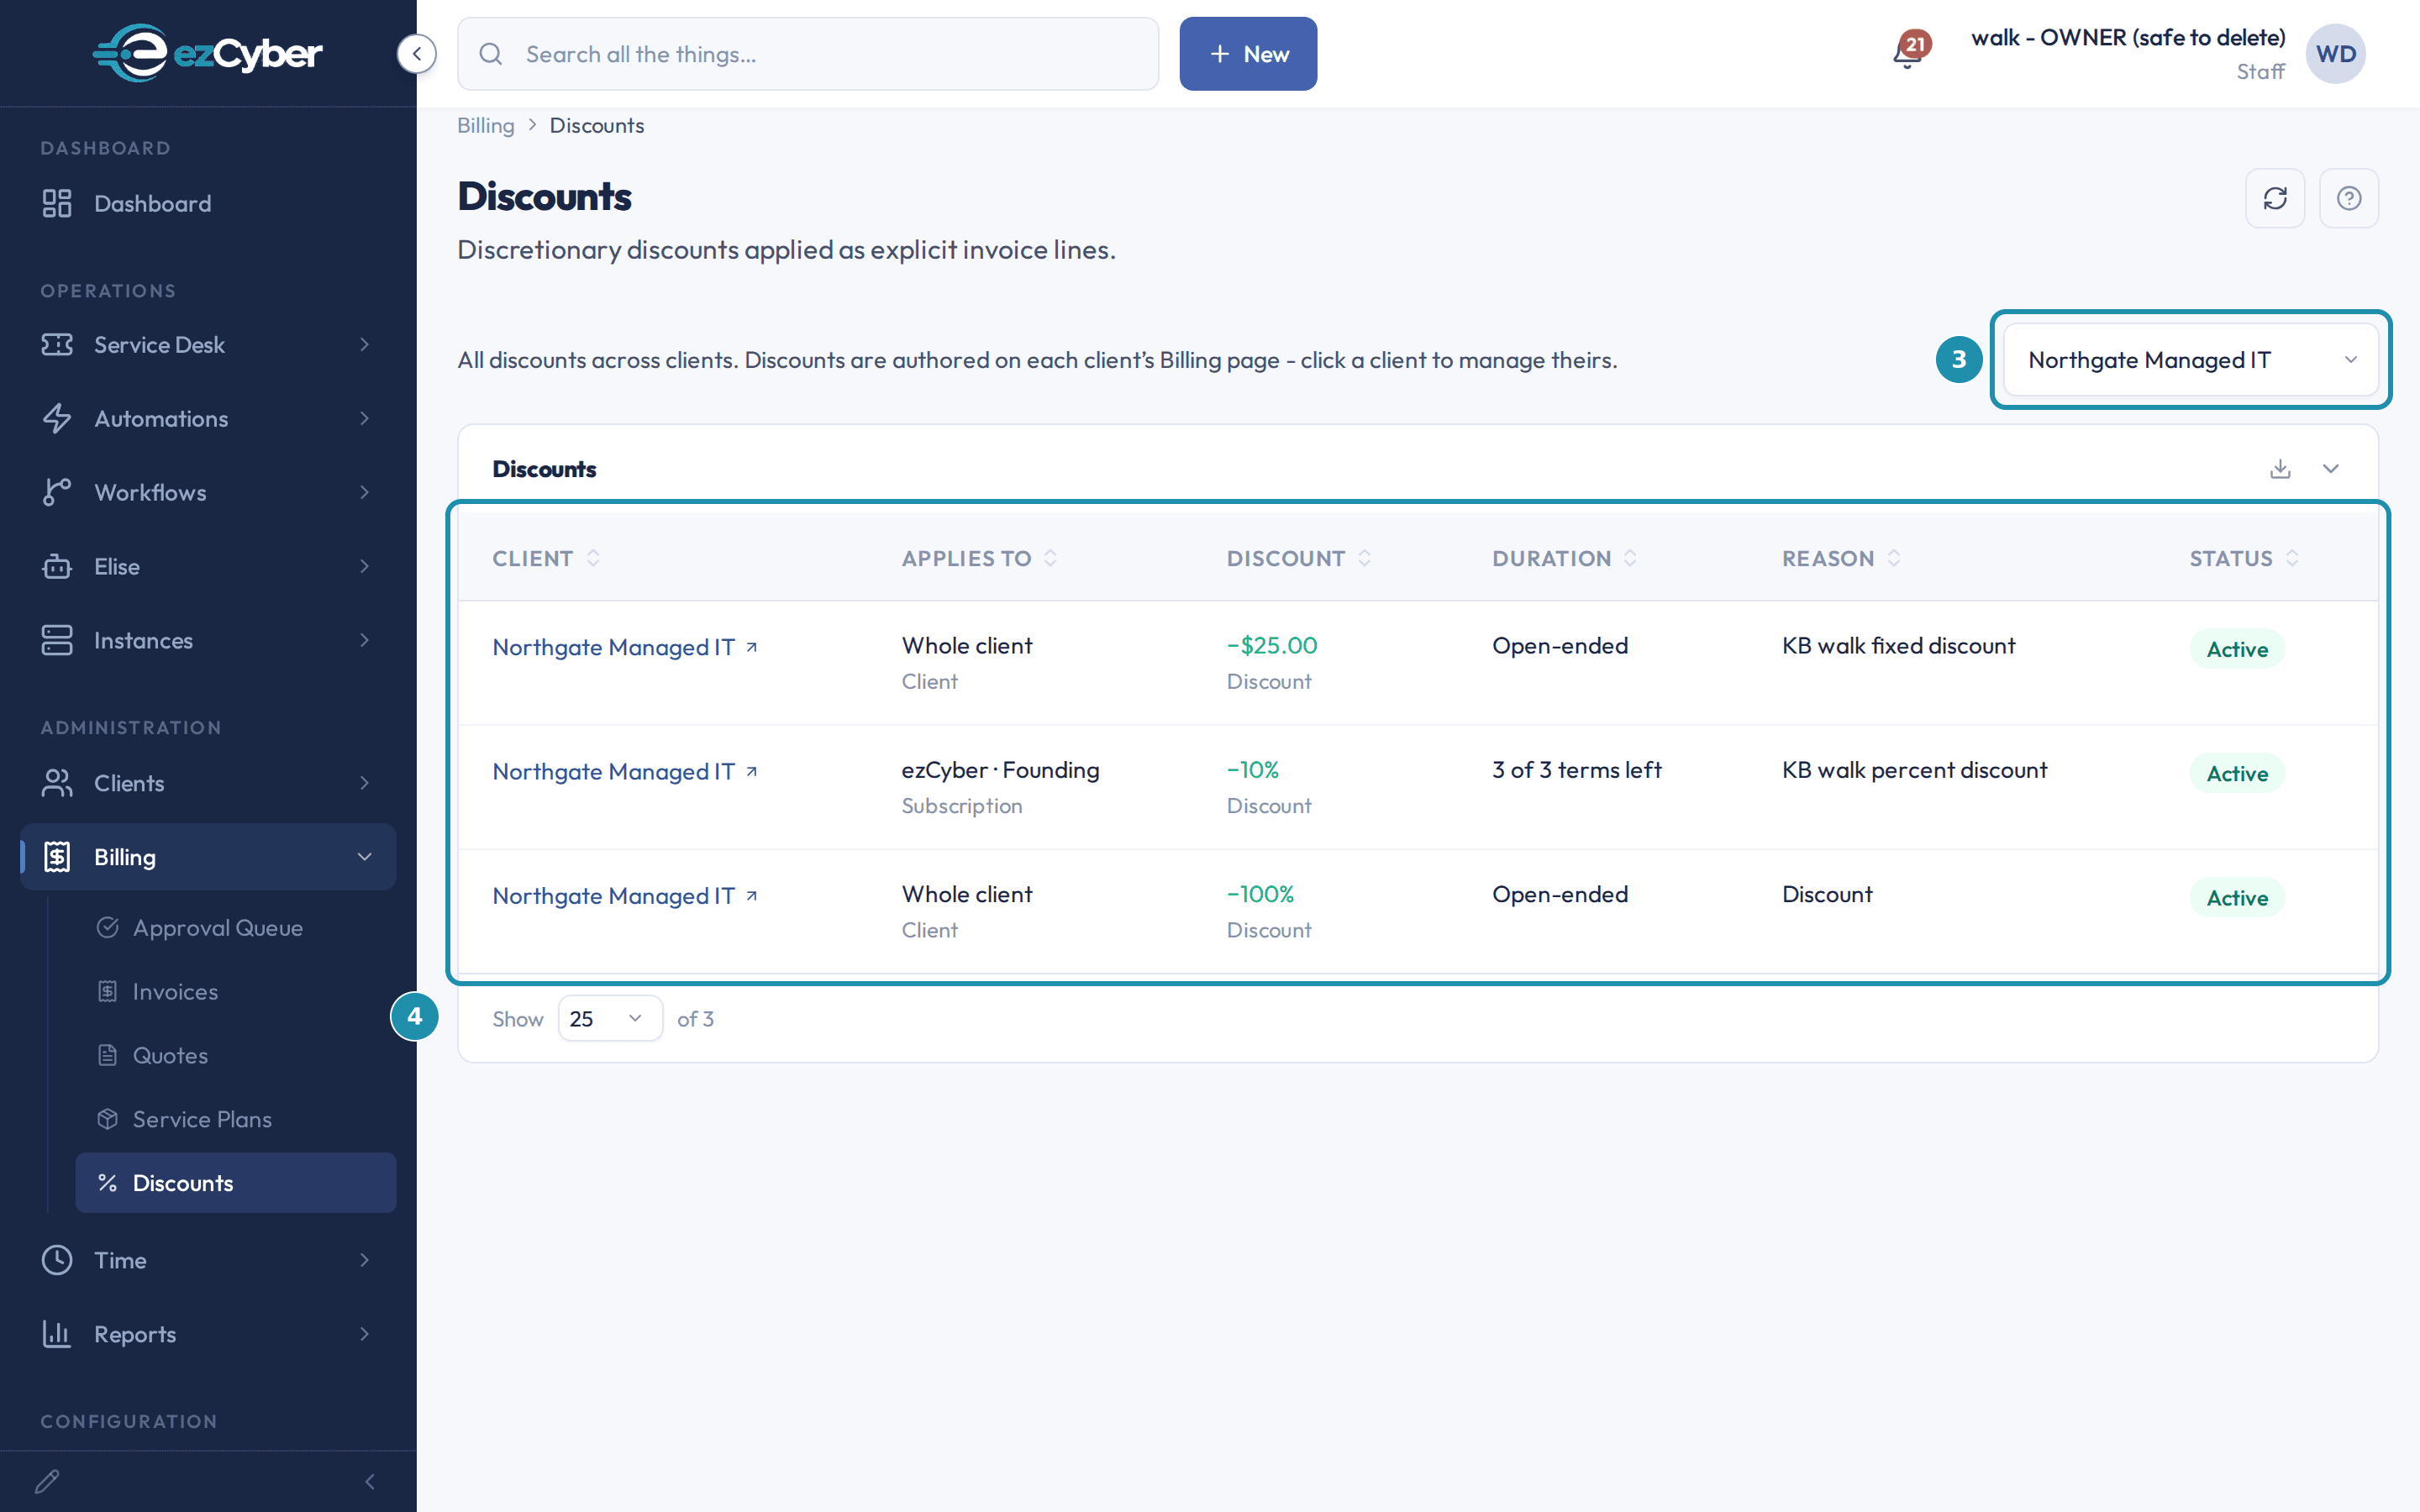Expand the Reports submenu chevron
The width and height of the screenshot is (2420, 1512).
[365, 1334]
